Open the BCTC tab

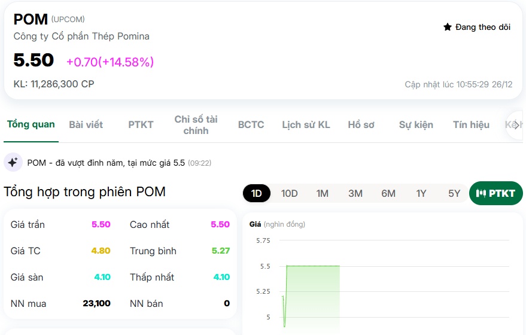pyautogui.click(x=251, y=125)
